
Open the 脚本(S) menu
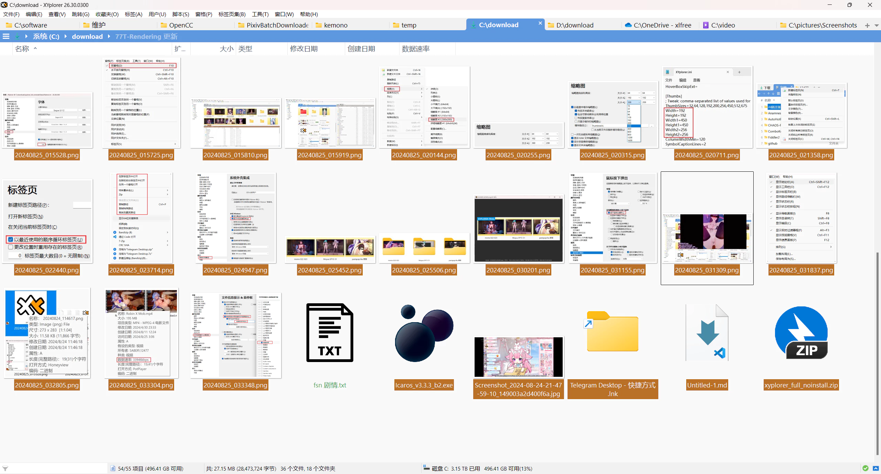tap(181, 14)
